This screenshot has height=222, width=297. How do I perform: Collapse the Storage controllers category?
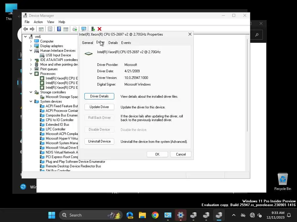click(31, 92)
